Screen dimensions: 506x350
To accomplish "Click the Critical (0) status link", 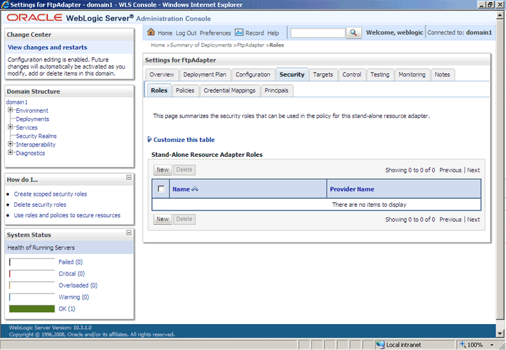I will [71, 274].
